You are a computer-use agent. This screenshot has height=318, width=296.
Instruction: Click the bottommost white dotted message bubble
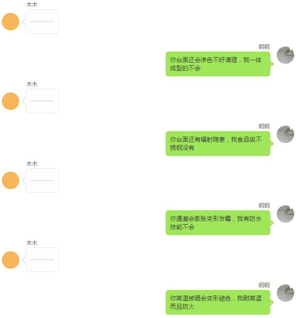tap(42, 260)
